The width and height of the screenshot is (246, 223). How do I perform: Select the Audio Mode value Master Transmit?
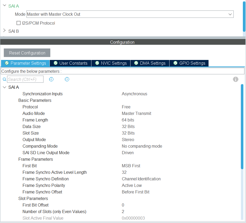click(136, 113)
